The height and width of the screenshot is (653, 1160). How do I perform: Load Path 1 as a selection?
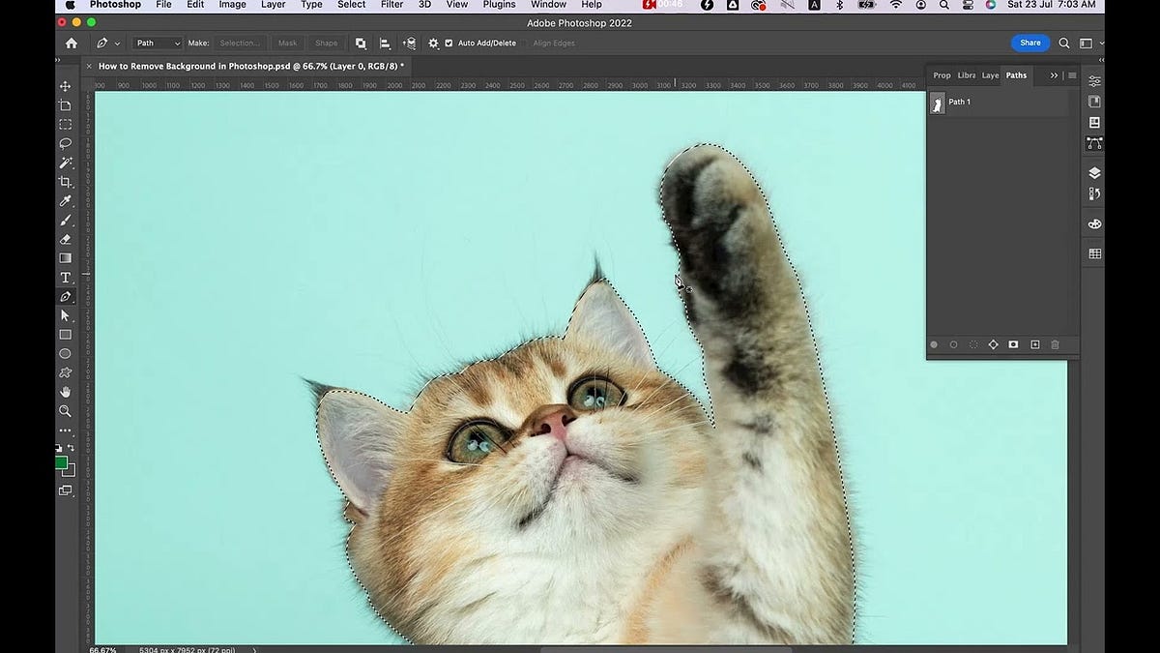(x=973, y=344)
